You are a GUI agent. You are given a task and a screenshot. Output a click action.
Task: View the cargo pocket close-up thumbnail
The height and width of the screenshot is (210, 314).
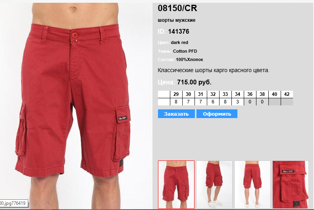pyautogui.click(x=291, y=184)
